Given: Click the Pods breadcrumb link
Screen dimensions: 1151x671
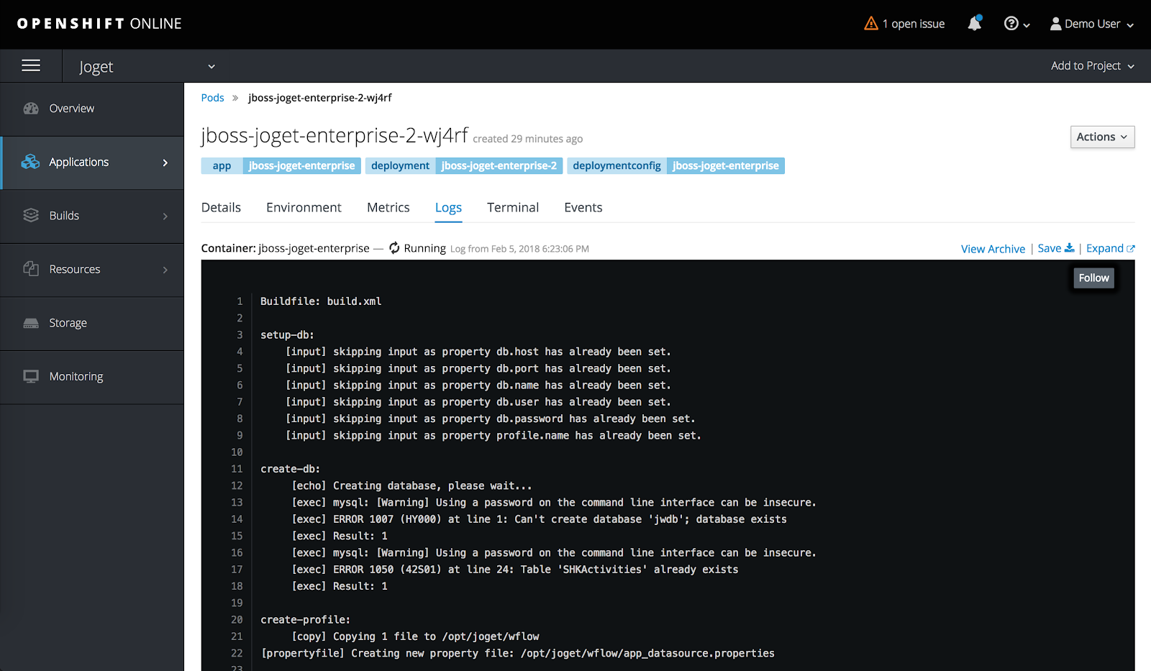Looking at the screenshot, I should coord(212,98).
